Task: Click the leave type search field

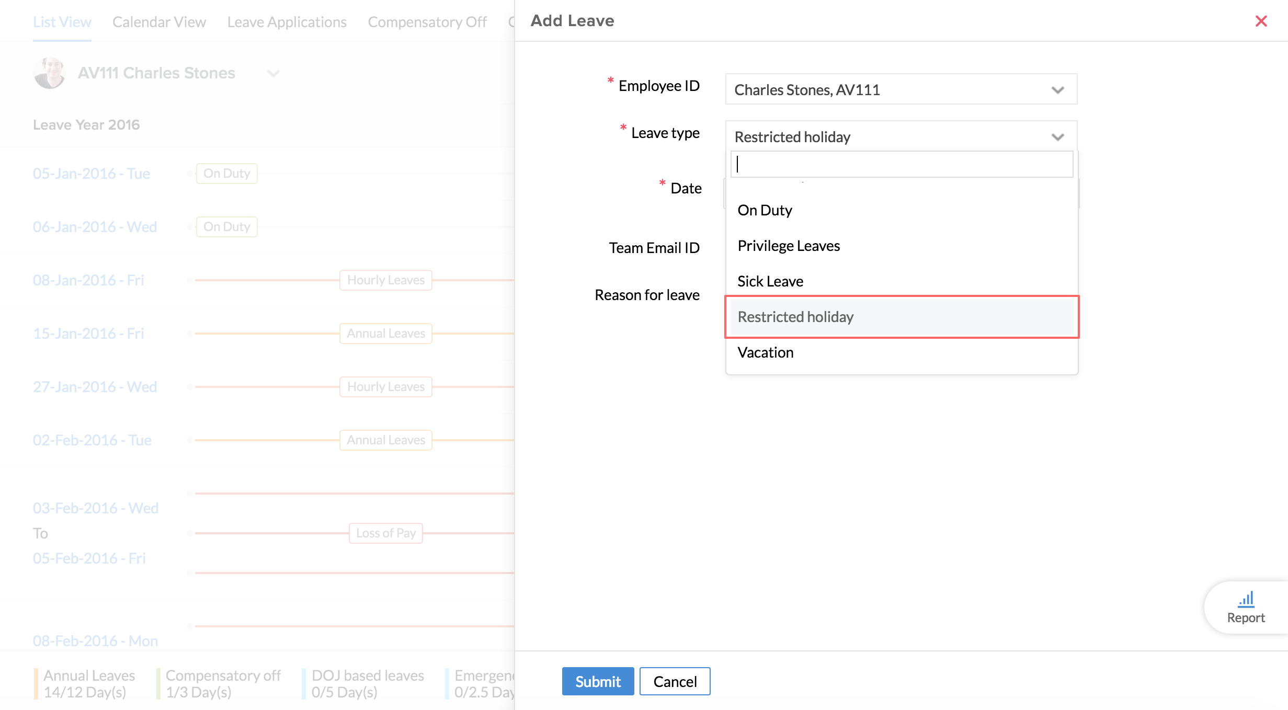Action: [901, 165]
